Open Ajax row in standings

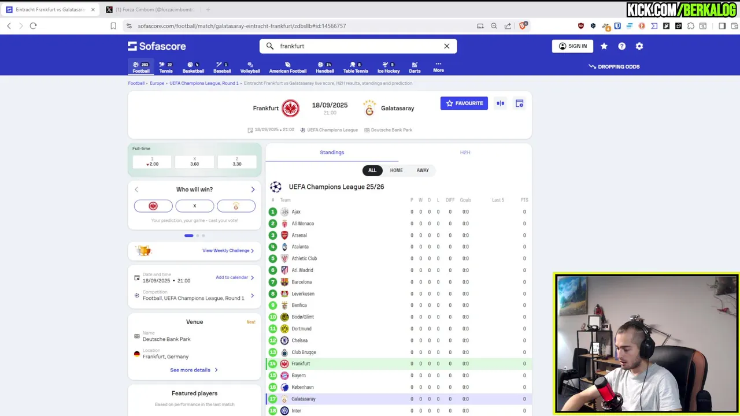click(398, 211)
